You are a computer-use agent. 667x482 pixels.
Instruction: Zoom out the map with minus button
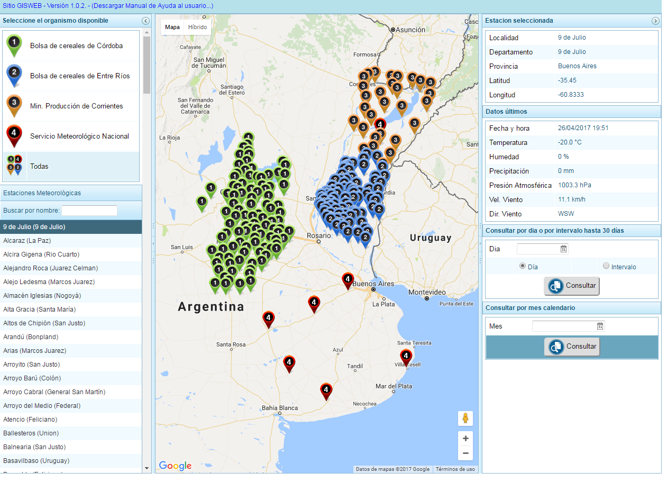tap(465, 453)
